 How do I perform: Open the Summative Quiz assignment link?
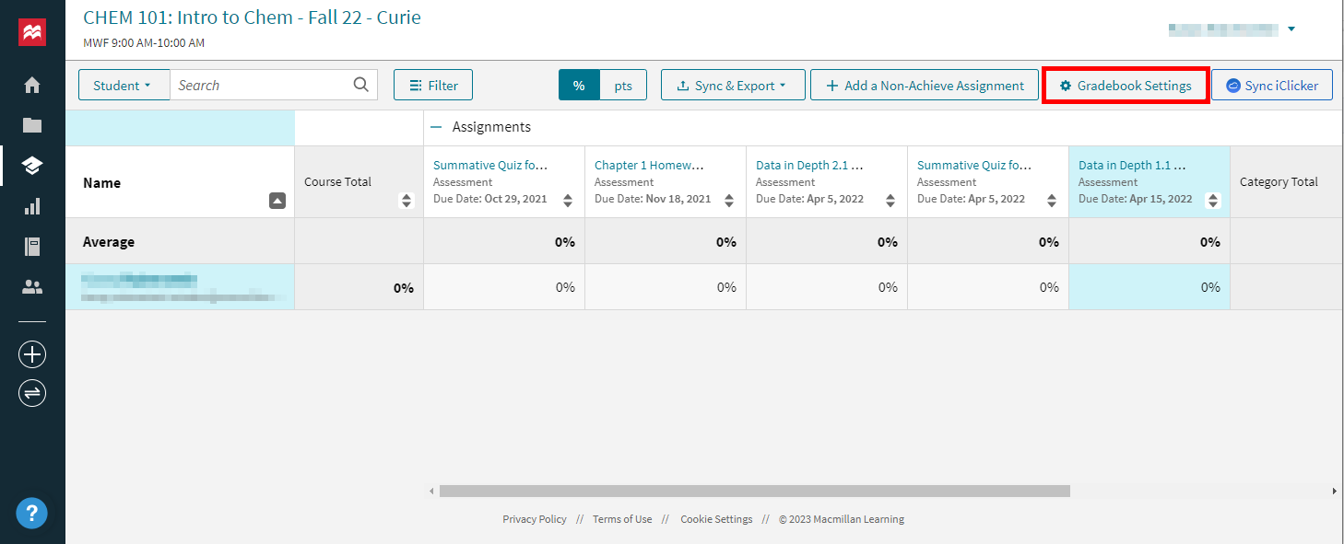[x=490, y=165]
